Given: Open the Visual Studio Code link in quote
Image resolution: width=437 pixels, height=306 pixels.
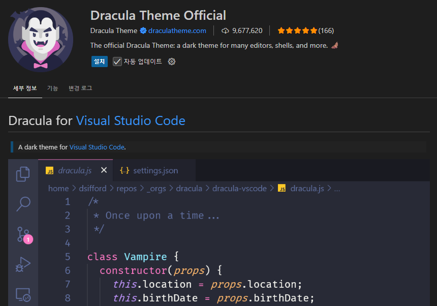Looking at the screenshot, I should click(x=97, y=147).
